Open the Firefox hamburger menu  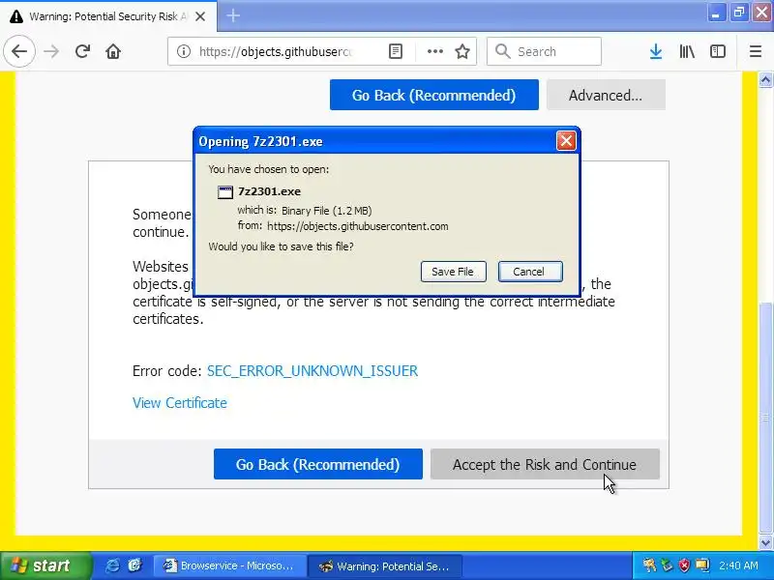click(756, 51)
